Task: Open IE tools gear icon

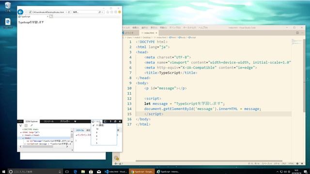Action: [116, 12]
